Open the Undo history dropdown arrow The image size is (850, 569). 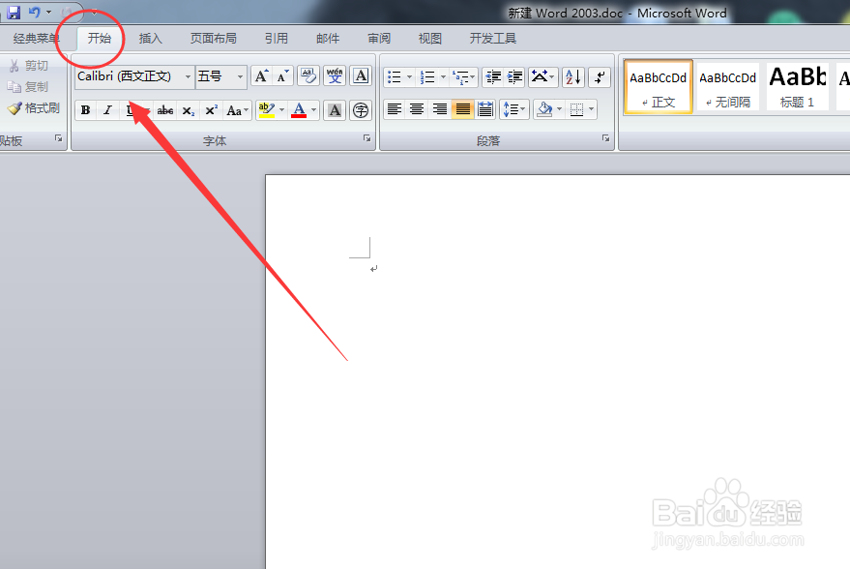click(48, 12)
